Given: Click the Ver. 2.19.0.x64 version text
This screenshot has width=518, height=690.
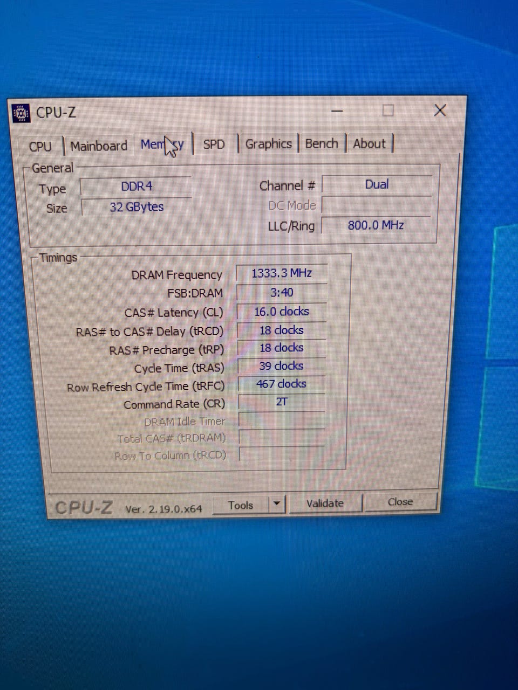Looking at the screenshot, I should coord(163,508).
